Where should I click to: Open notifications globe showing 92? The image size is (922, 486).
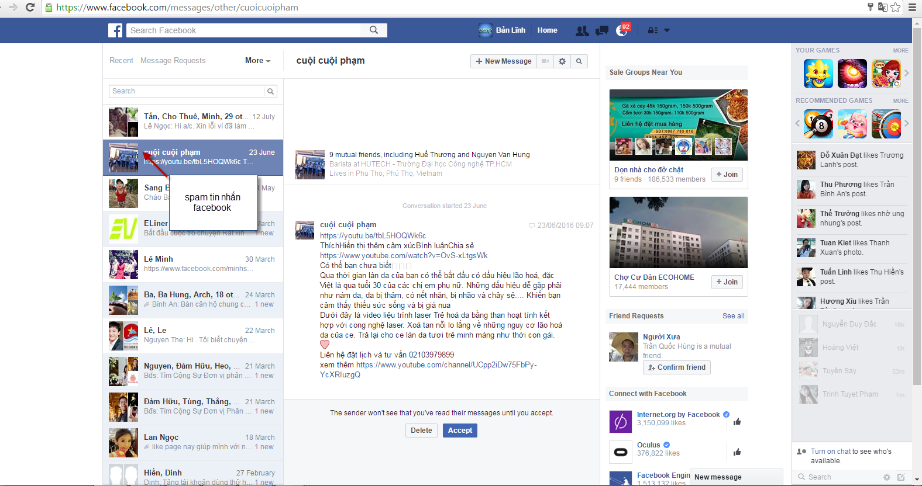tap(621, 30)
